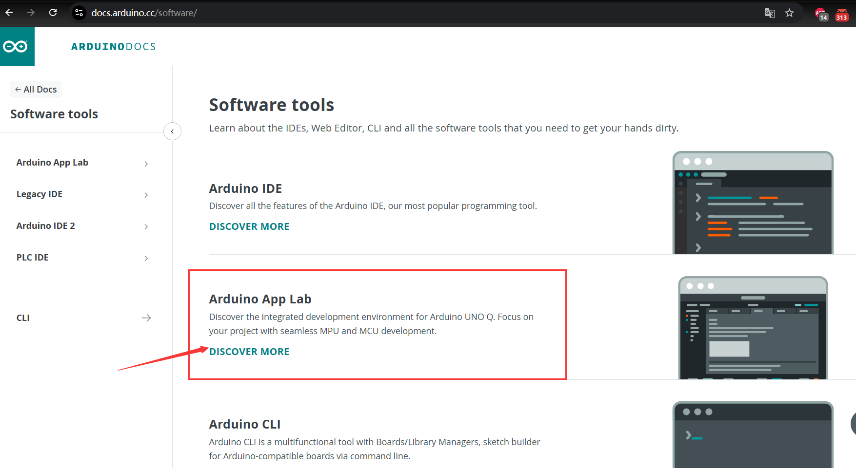Click the Software tools main page heading
856x468 pixels.
pyautogui.click(x=272, y=105)
